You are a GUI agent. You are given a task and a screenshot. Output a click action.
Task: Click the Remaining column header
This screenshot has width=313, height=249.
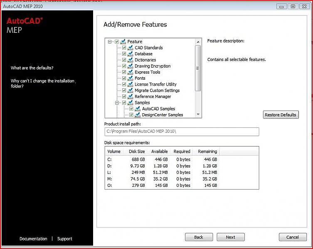pyautogui.click(x=207, y=151)
